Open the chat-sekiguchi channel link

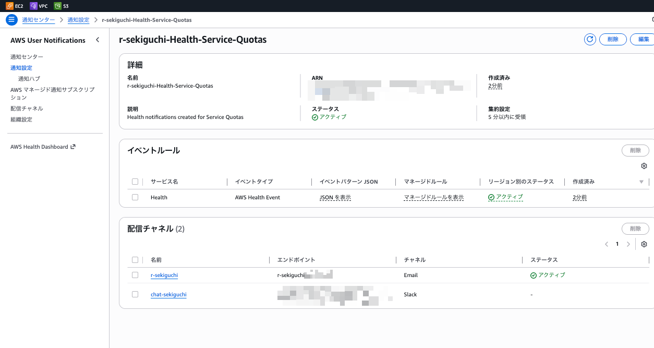click(x=168, y=294)
